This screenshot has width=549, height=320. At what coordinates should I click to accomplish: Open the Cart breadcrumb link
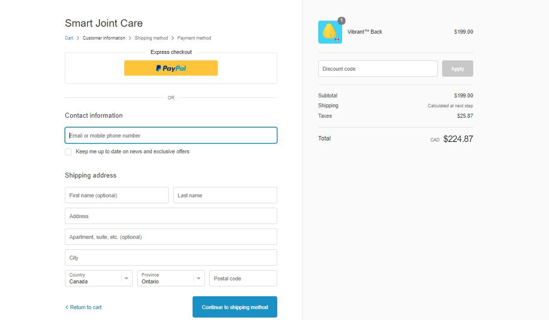[69, 38]
